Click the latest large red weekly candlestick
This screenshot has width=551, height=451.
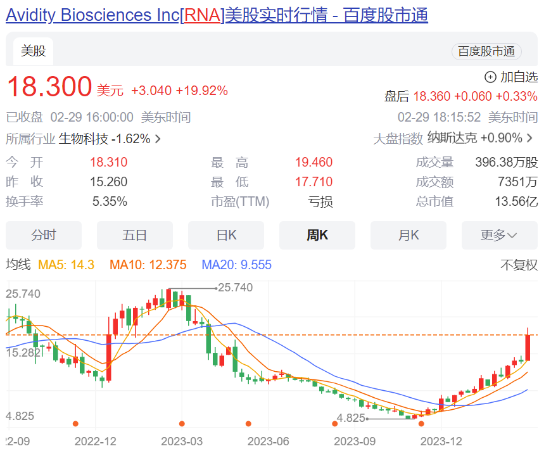click(x=528, y=347)
